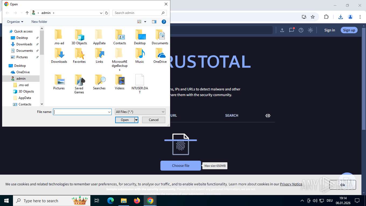Click the Sign up button
This screenshot has width=366, height=206.
click(349, 30)
